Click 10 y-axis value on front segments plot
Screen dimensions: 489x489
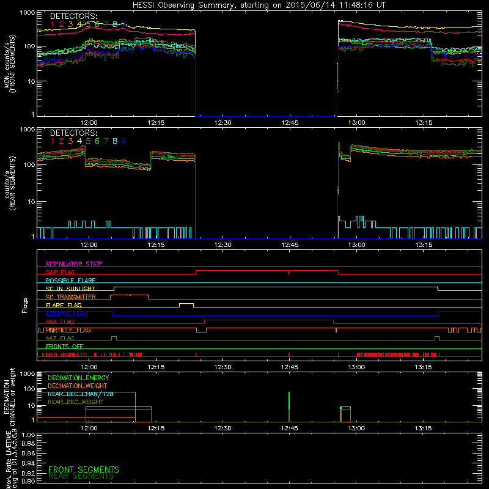tap(31, 81)
